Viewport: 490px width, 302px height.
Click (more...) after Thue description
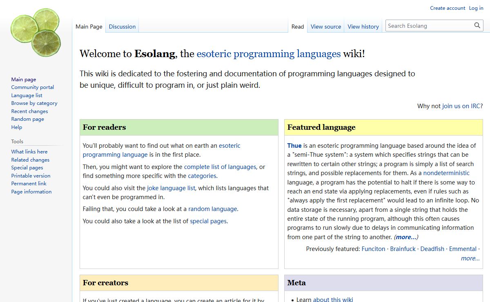(406, 237)
